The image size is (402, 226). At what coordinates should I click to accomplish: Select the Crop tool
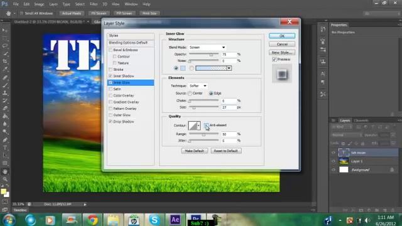click(5, 62)
